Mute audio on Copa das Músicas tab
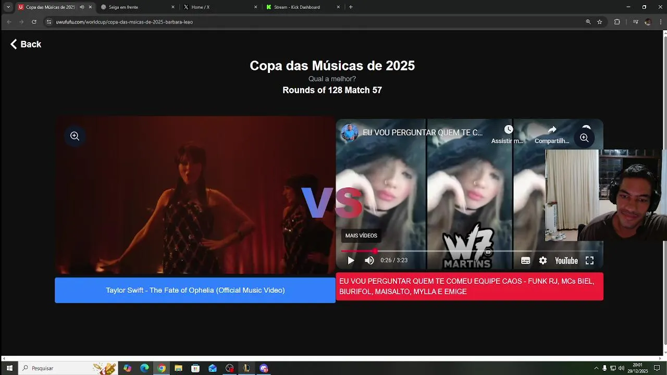Viewport: 667px width, 375px height. (x=82, y=7)
